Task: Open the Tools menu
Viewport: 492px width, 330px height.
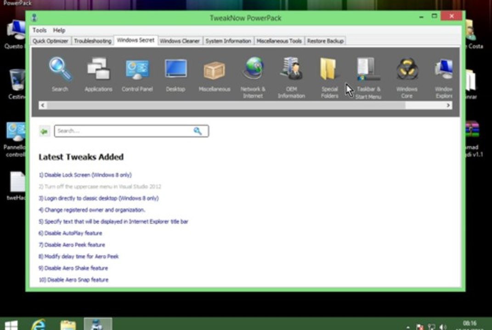Action: point(40,30)
